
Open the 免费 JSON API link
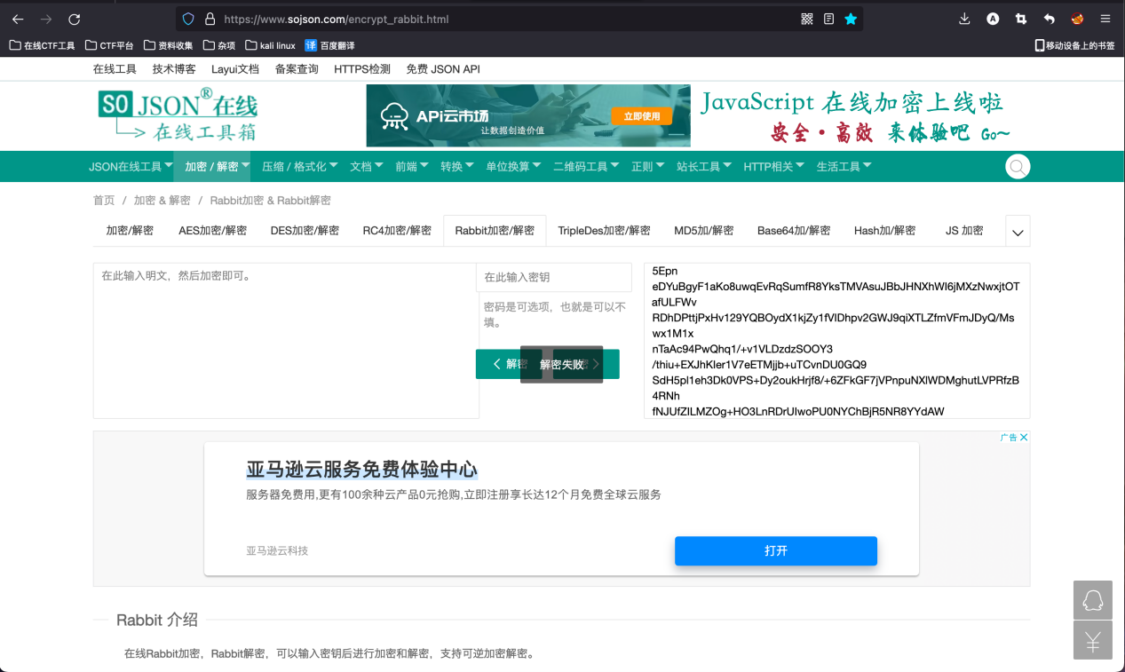pyautogui.click(x=443, y=69)
